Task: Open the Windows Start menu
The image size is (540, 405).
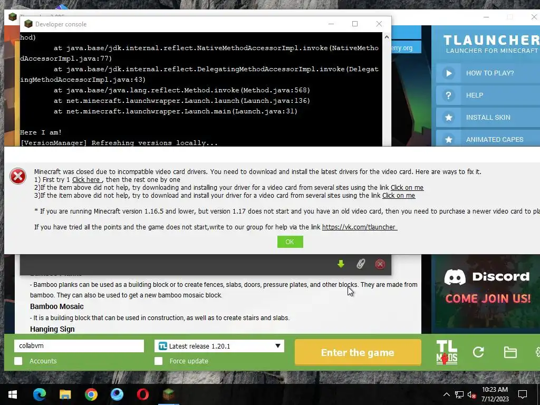Action: tap(13, 394)
